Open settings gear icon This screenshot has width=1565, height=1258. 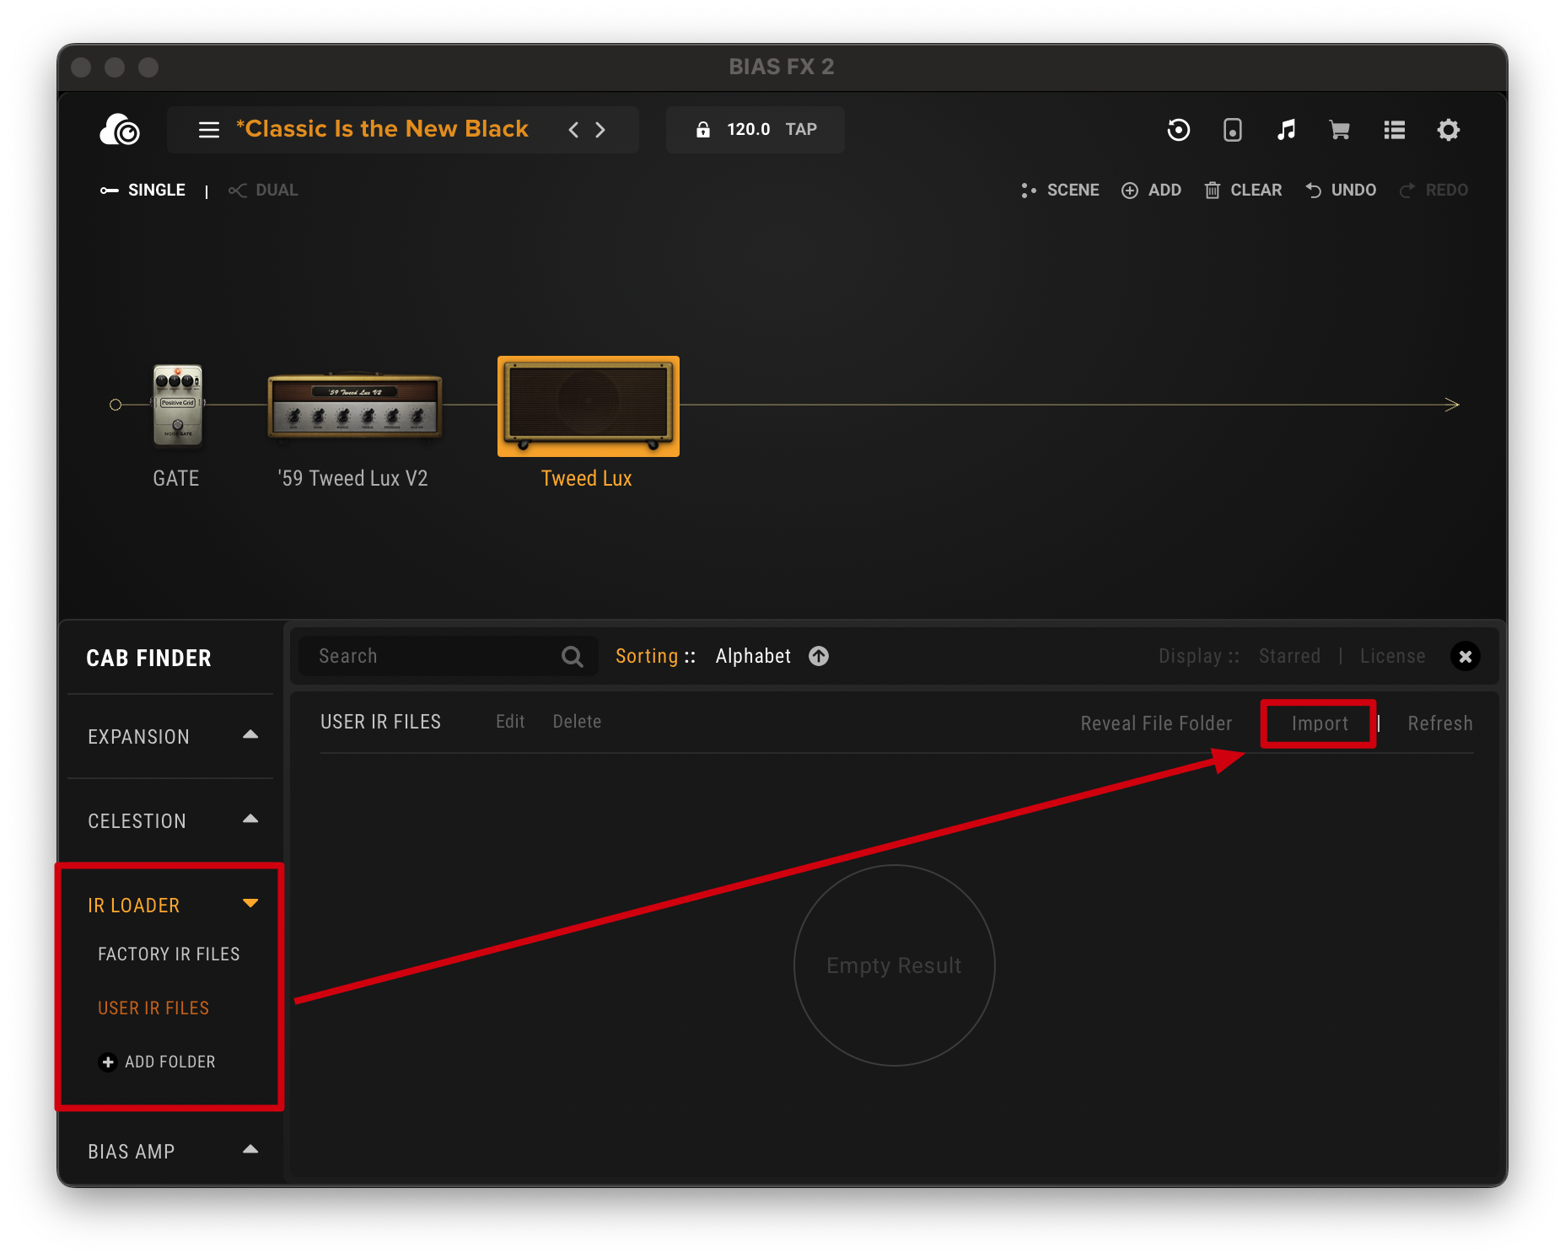[1448, 130]
